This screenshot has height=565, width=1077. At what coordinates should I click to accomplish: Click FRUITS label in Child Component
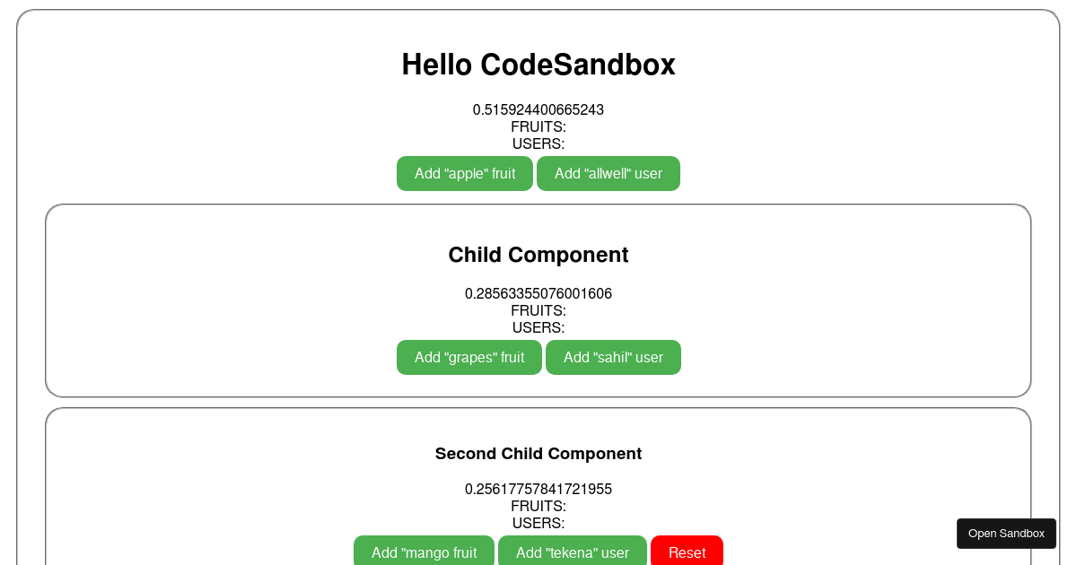(x=538, y=310)
